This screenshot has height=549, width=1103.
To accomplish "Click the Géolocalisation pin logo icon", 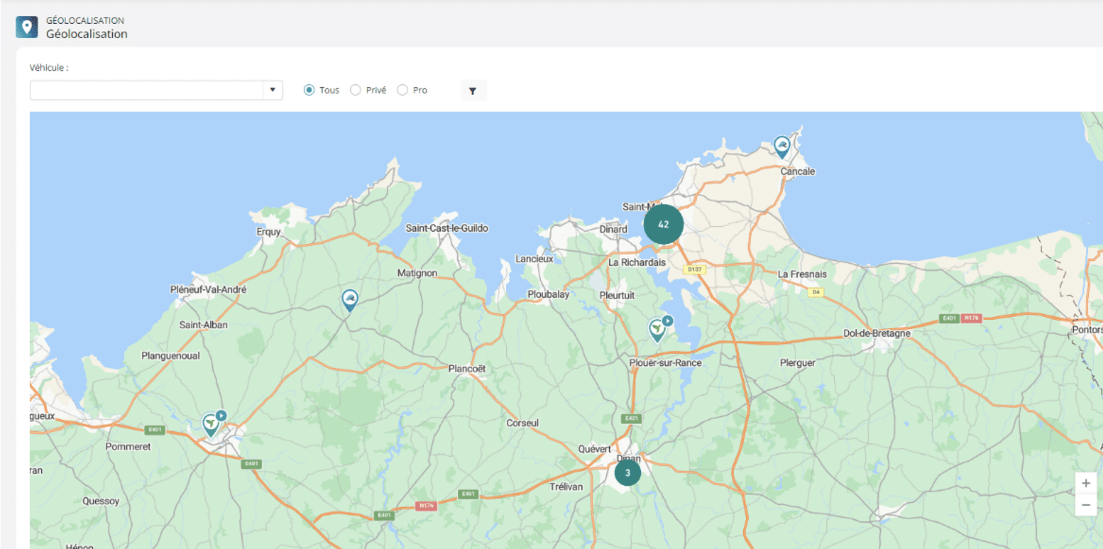I will pos(27,27).
